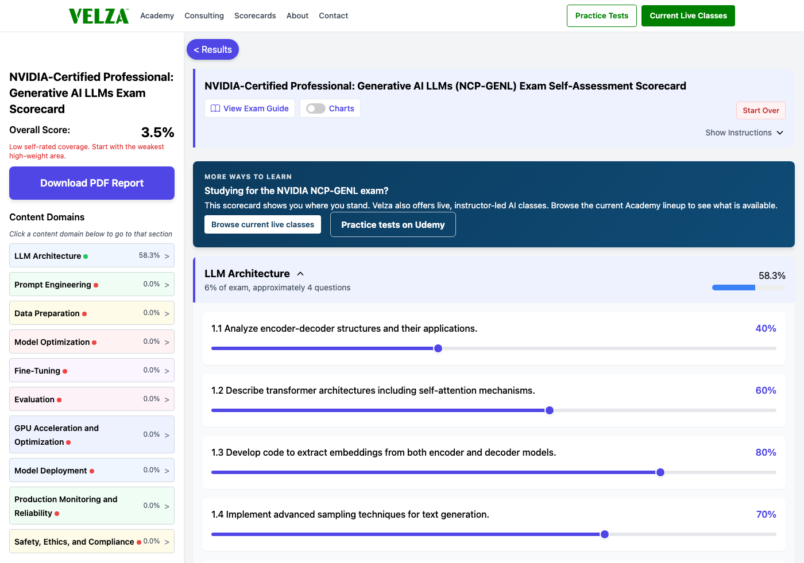Click the red status dot beside Model Optimization
This screenshot has width=804, height=563.
[x=94, y=343]
